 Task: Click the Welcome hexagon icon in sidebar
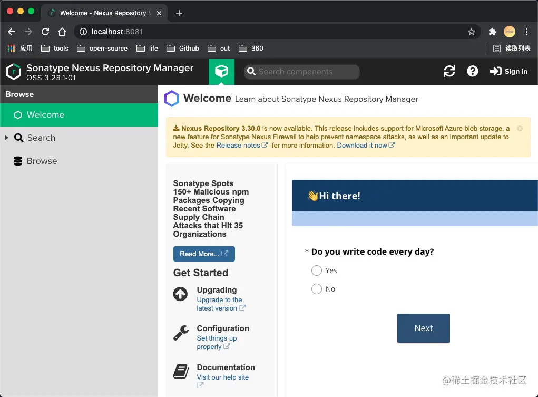tap(18, 115)
